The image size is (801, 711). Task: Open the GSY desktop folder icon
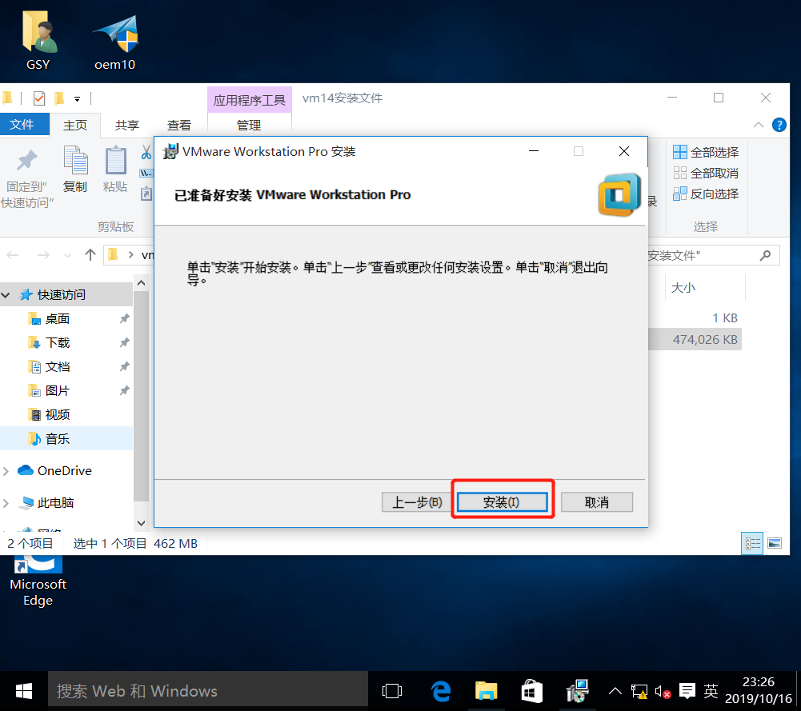point(38,42)
